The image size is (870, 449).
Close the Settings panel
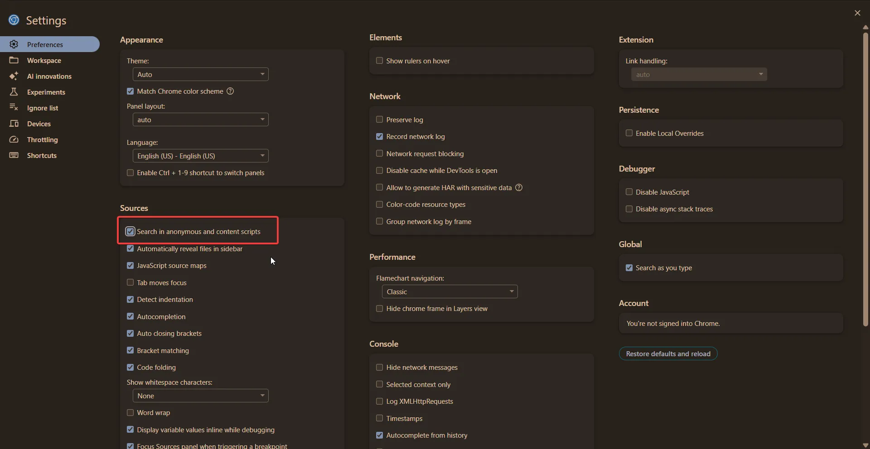857,13
